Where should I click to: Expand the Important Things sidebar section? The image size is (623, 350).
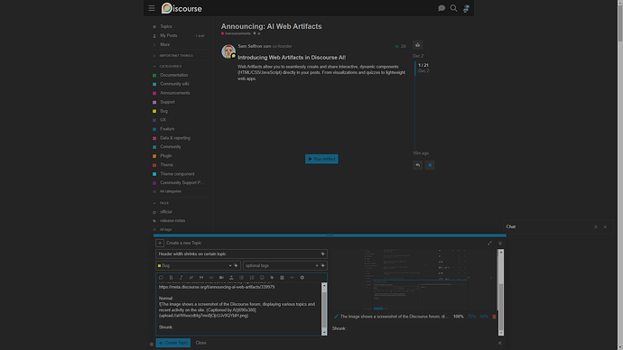pyautogui.click(x=172, y=56)
